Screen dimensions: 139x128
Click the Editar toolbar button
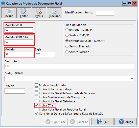tap(24, 13)
